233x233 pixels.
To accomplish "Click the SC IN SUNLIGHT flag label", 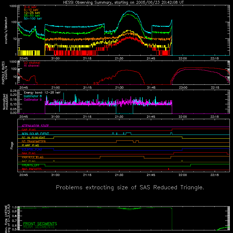I will (33, 137).
